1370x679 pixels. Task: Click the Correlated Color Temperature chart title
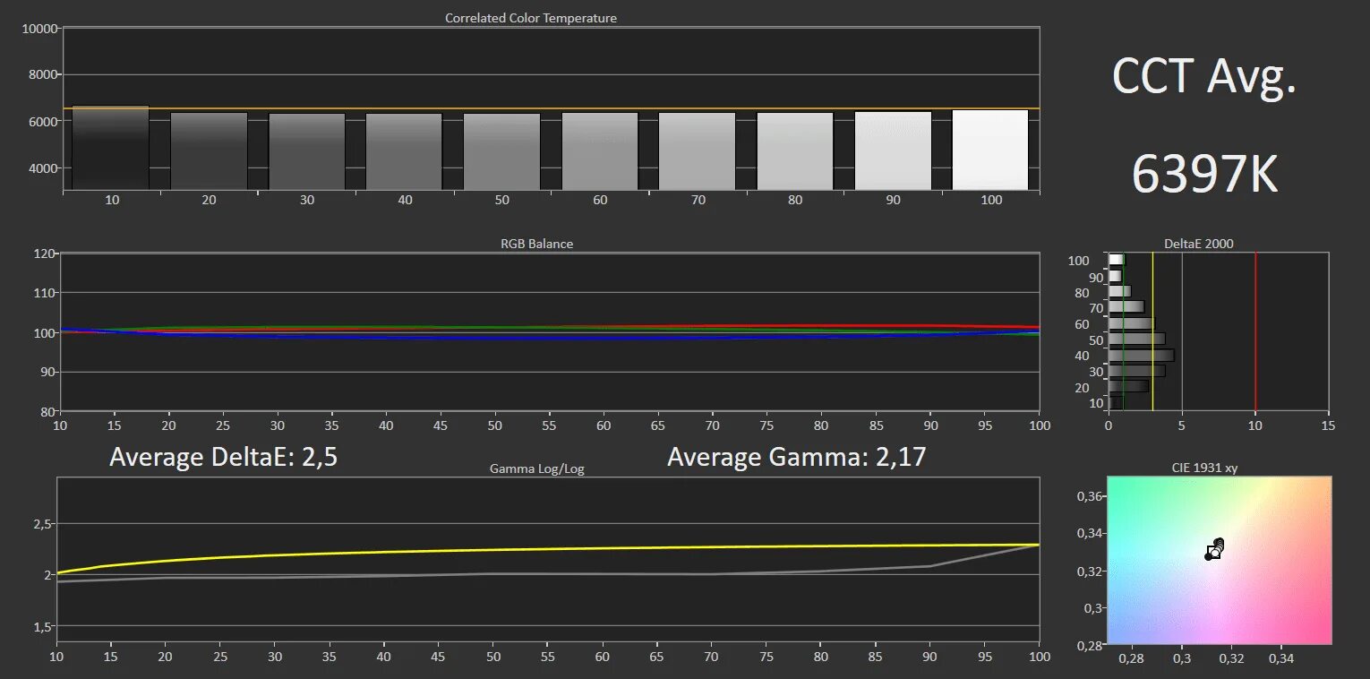pos(531,17)
